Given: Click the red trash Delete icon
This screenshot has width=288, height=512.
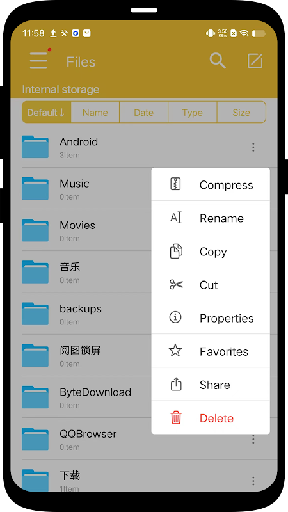Looking at the screenshot, I should pos(175,417).
